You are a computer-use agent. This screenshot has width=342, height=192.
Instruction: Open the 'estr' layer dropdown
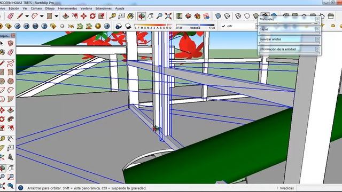coord(256,26)
